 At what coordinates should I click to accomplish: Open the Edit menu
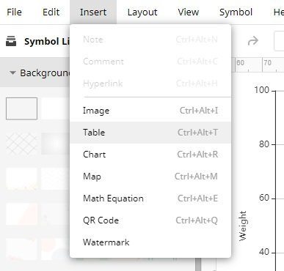click(x=51, y=12)
